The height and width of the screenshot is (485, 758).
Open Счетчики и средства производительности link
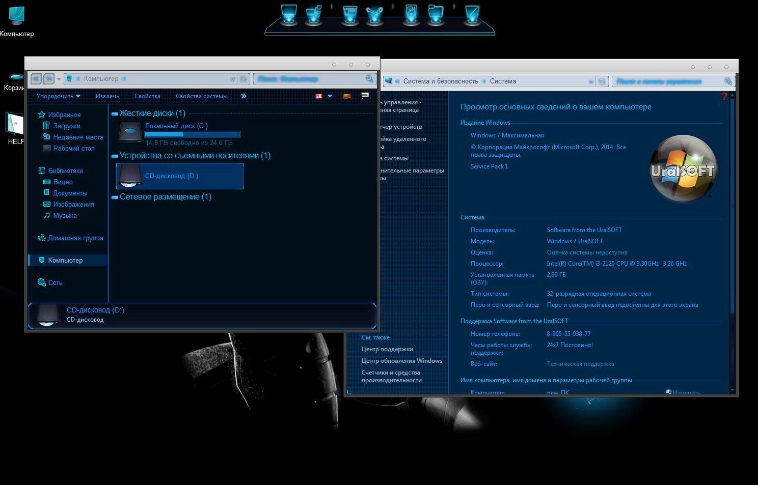coord(391,376)
